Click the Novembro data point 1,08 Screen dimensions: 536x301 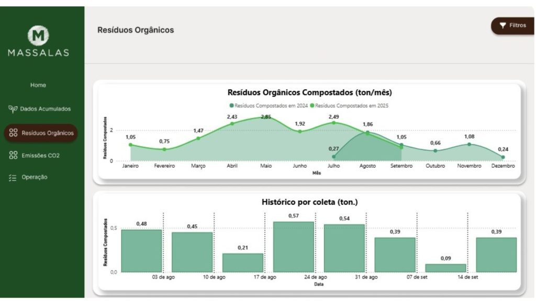click(469, 144)
